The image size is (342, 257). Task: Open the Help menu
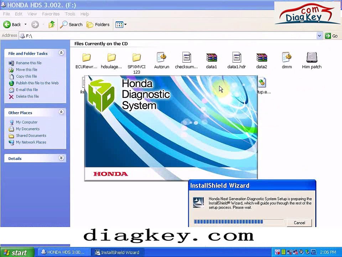click(85, 14)
